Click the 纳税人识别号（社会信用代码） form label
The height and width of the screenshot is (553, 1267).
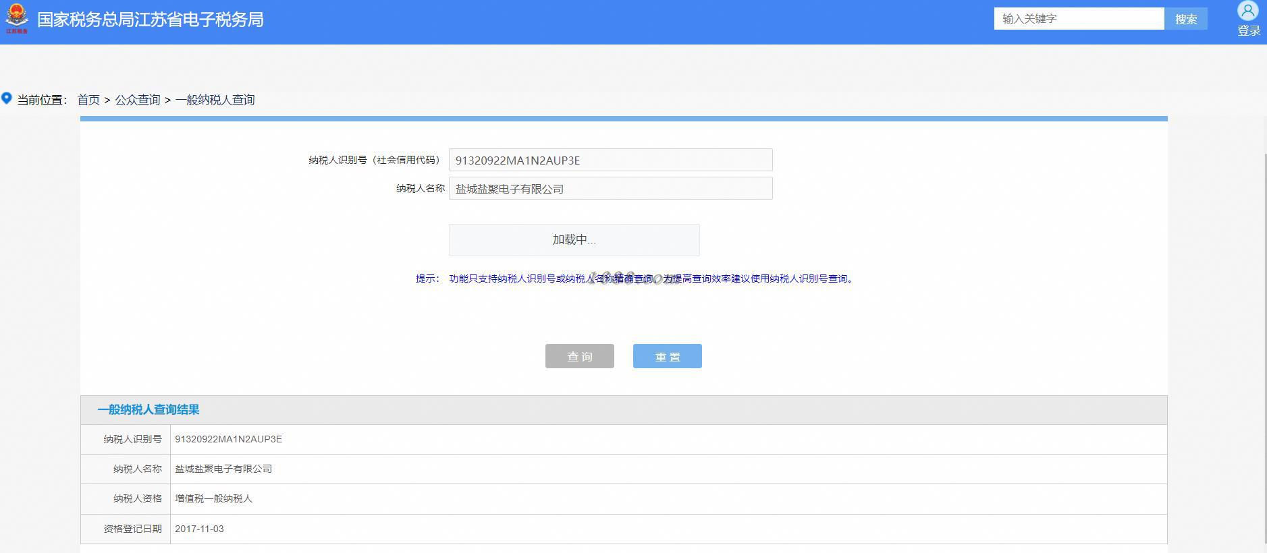click(375, 160)
